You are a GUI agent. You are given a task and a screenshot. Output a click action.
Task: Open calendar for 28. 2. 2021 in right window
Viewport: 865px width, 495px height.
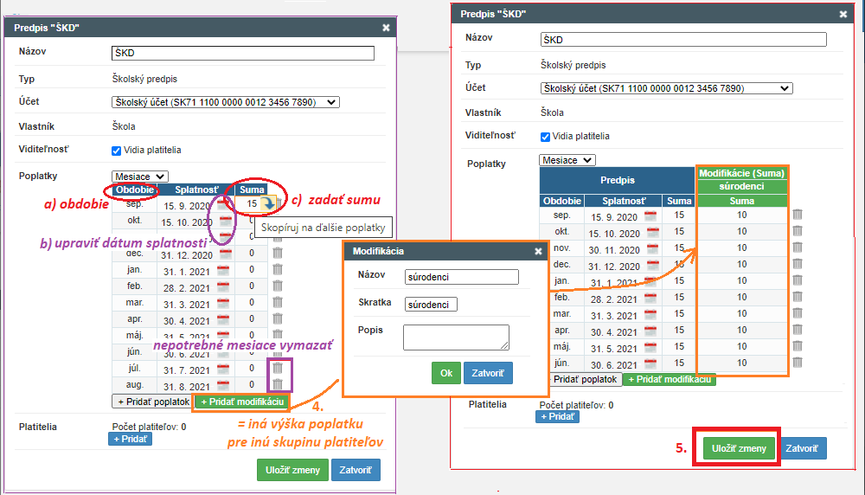pyautogui.click(x=650, y=299)
